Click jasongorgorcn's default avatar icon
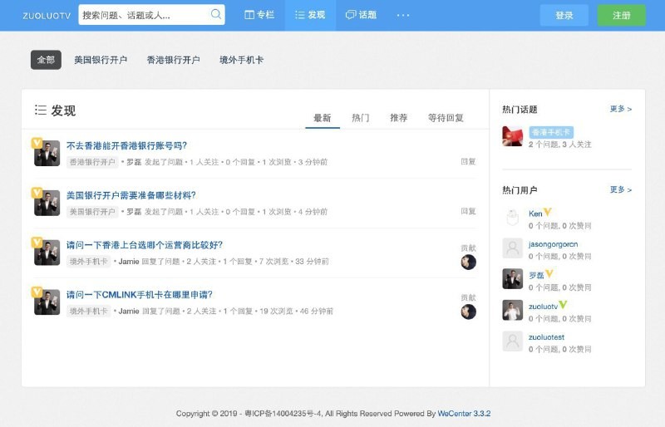Viewport: 665px width, 427px height. [x=512, y=248]
